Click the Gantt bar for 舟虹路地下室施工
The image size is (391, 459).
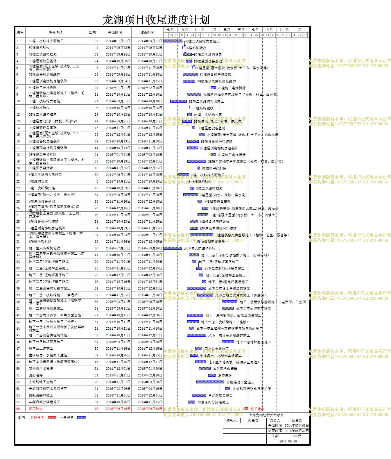pos(210,382)
